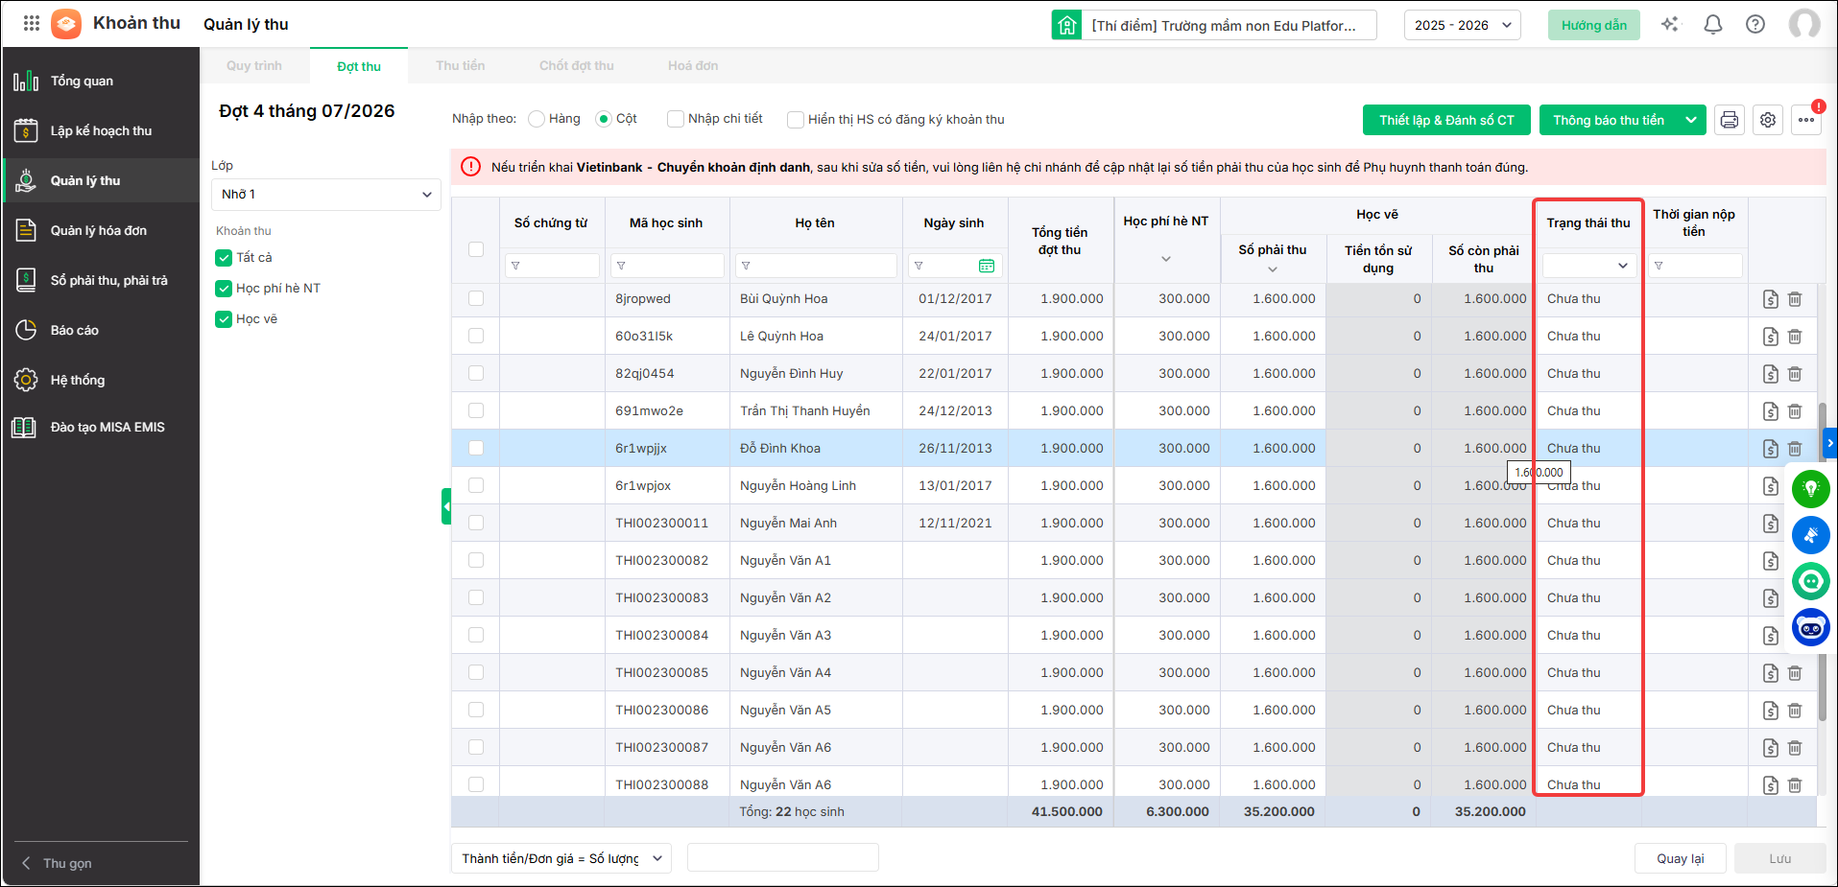Open the settings gear beside printer

pos(1768,120)
